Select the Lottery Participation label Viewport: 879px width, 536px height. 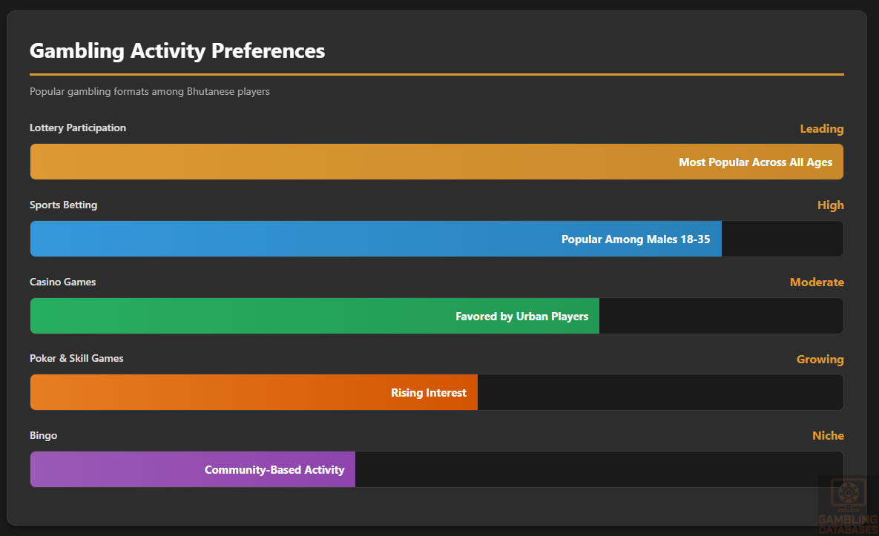tap(78, 128)
